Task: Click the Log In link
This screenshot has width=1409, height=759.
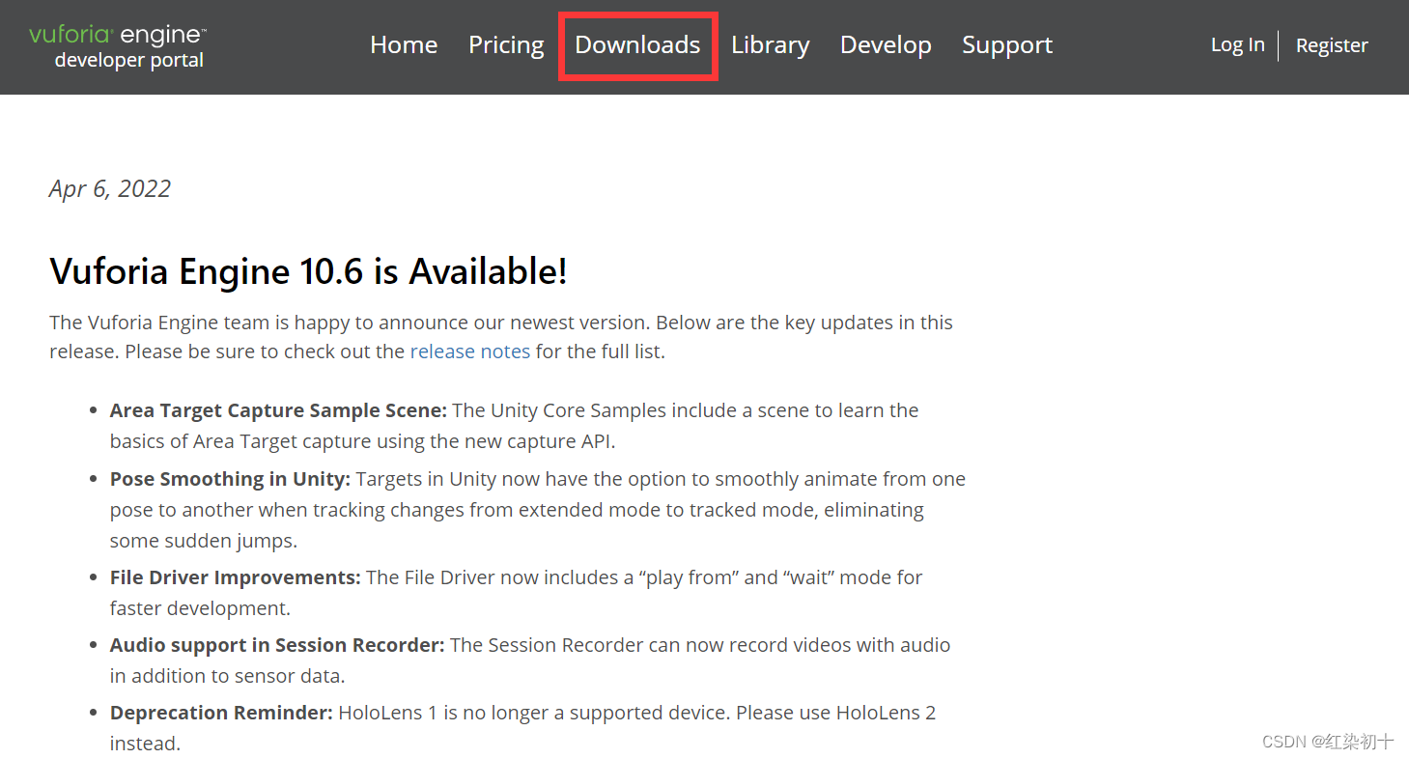Action: click(1237, 44)
